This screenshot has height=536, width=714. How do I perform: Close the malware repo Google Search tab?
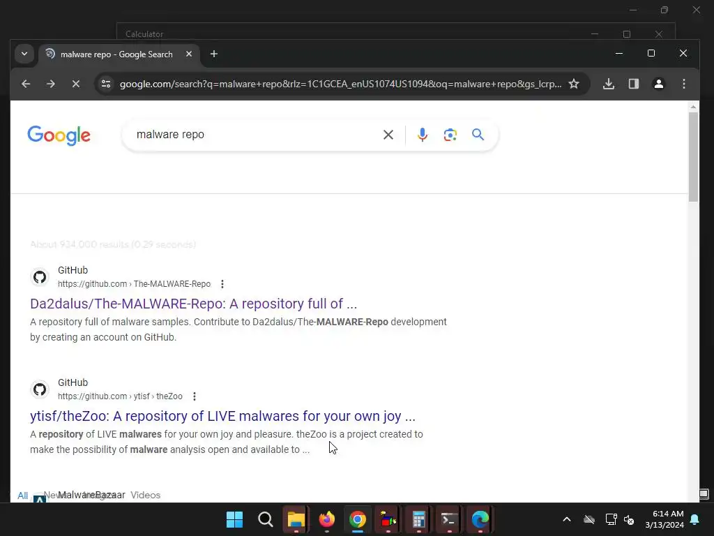click(189, 54)
